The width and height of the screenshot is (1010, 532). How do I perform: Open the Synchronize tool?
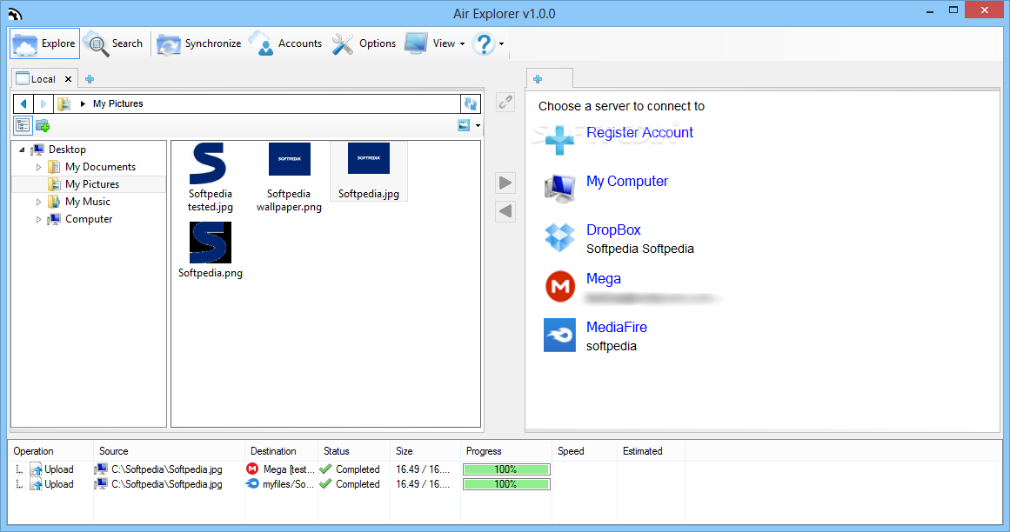click(x=199, y=43)
